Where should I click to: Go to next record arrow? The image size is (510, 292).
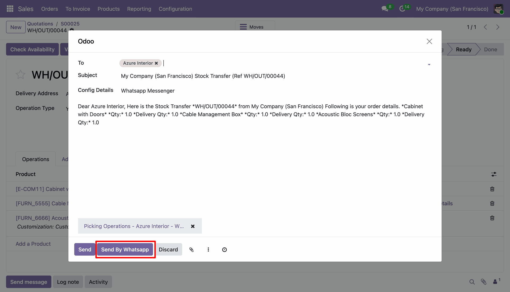coord(498,27)
